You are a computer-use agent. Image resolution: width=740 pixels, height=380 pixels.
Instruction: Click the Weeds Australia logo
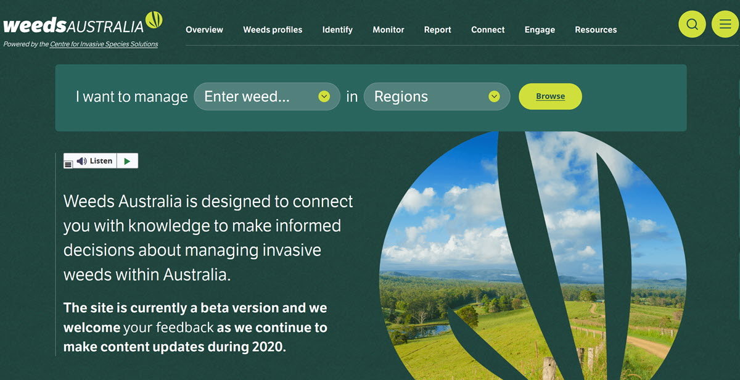click(83, 23)
